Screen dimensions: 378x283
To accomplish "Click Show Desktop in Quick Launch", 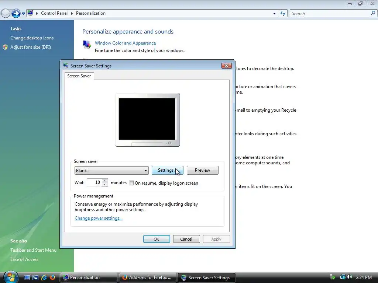I will pyautogui.click(x=27, y=277).
